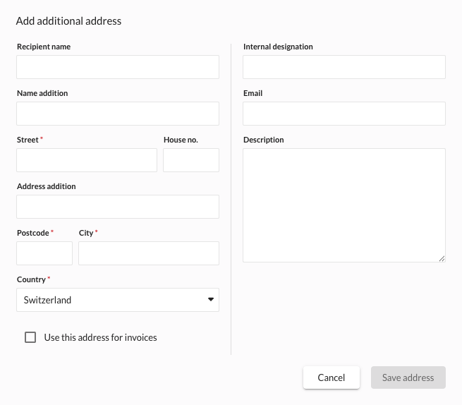Select the Street input field
This screenshot has height=405, width=462.
[87, 160]
